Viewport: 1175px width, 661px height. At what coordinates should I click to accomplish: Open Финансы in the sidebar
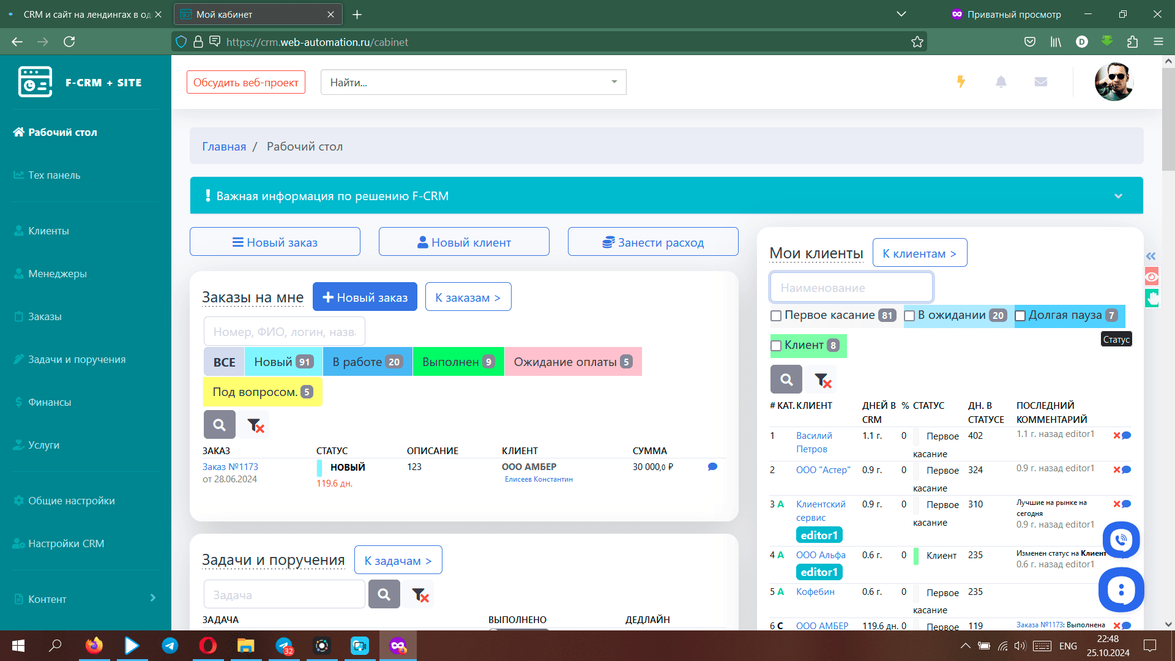tap(50, 402)
